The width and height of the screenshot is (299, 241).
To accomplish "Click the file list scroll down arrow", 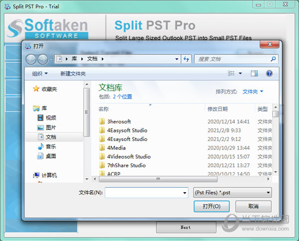I will click(x=276, y=172).
